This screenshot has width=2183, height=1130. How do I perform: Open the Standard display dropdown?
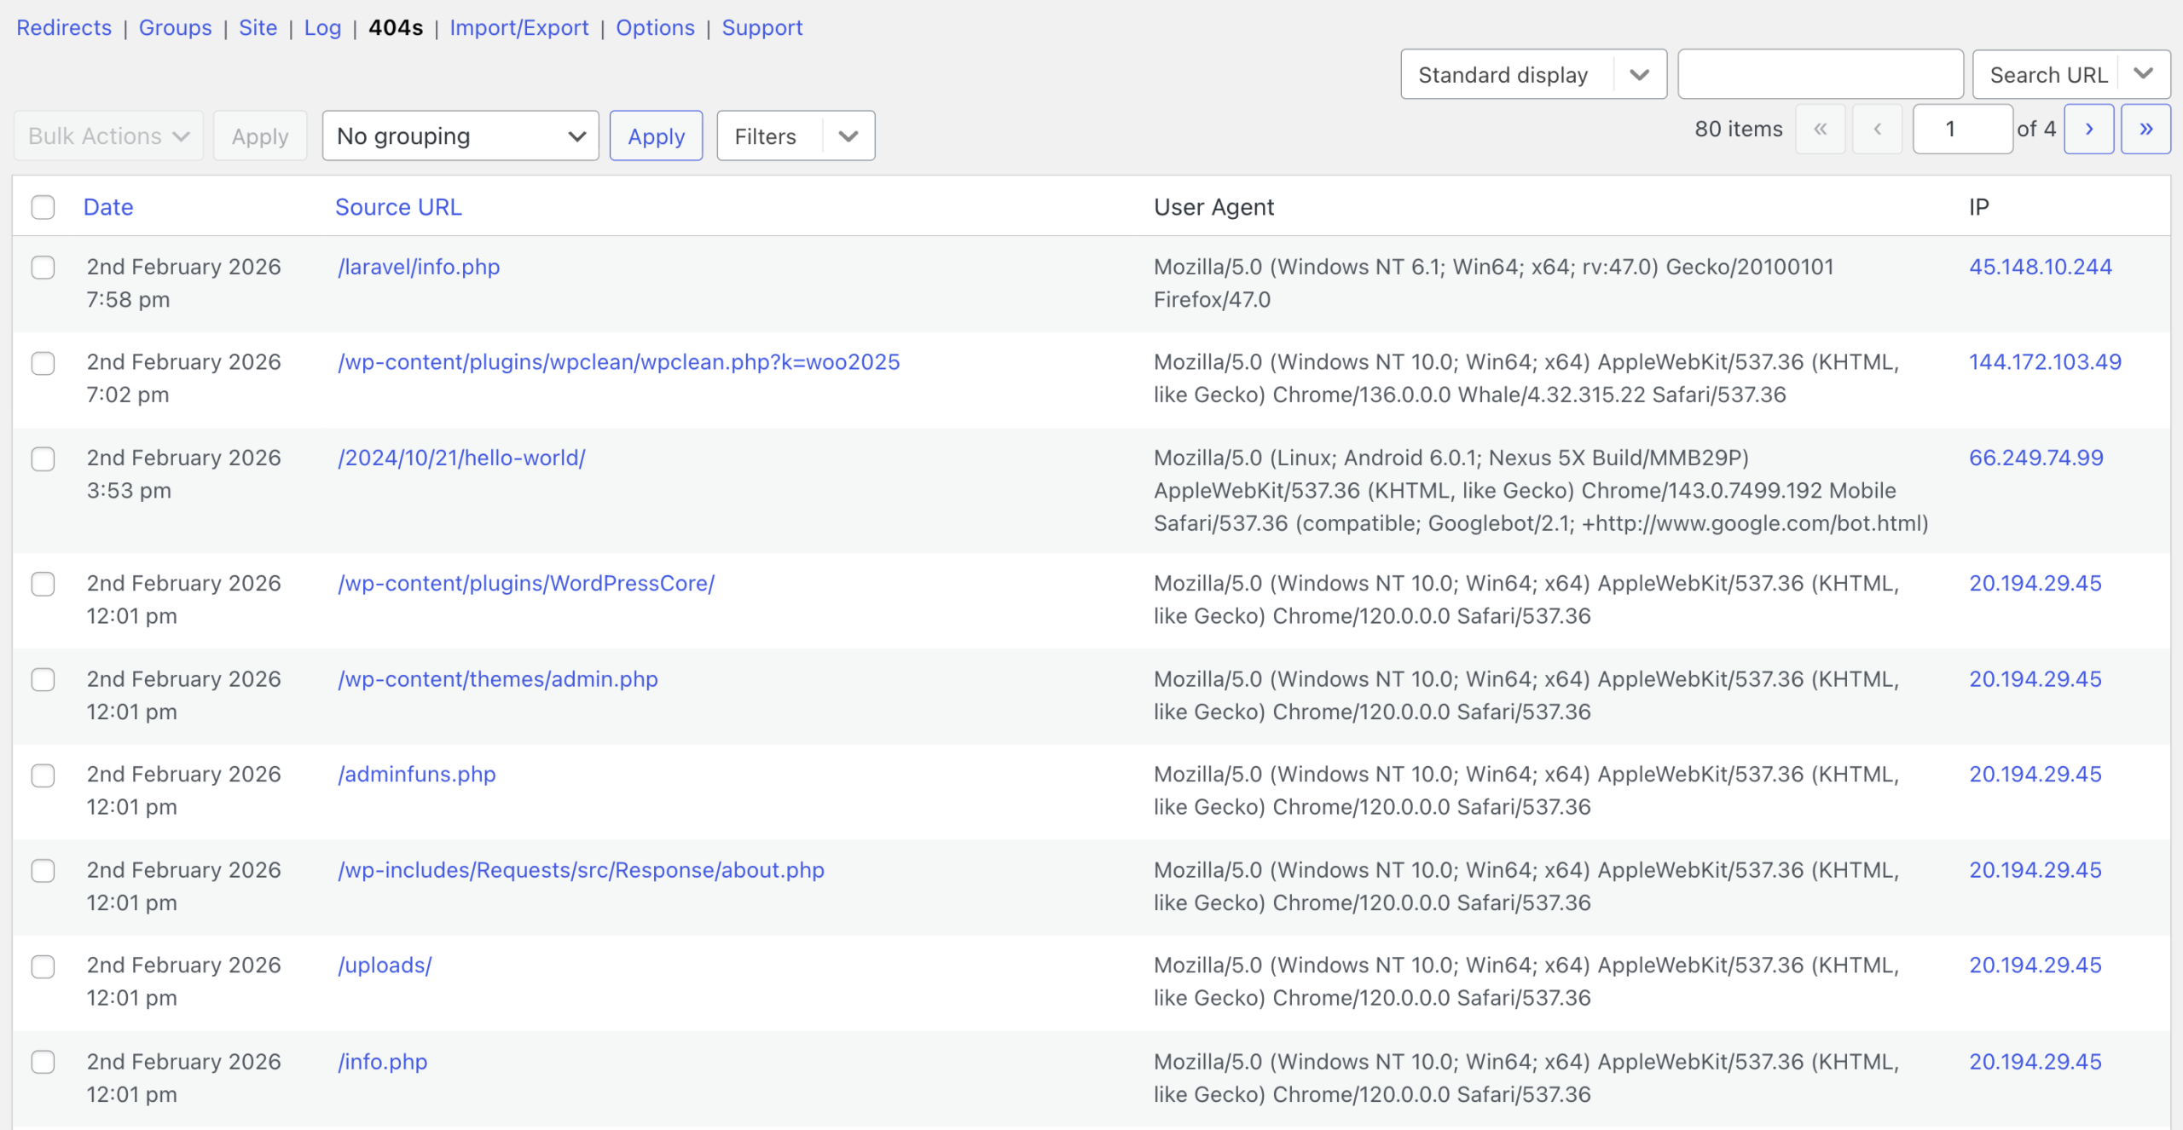point(1533,74)
